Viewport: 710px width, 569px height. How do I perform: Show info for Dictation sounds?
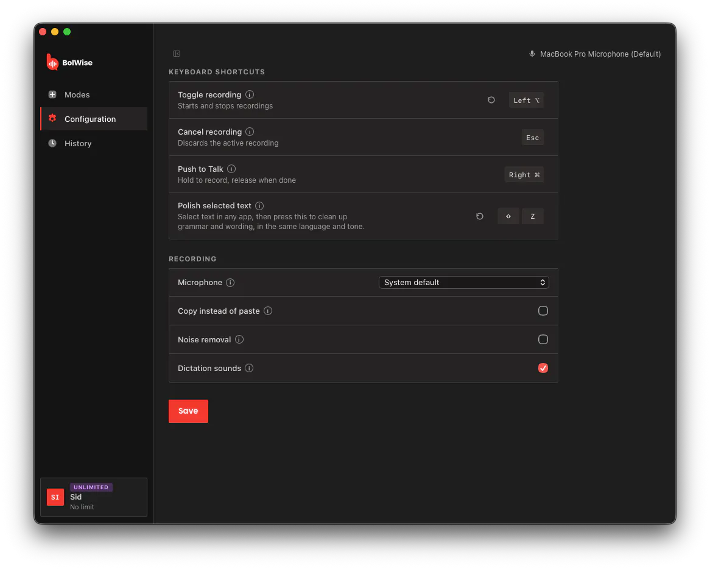[x=249, y=368]
